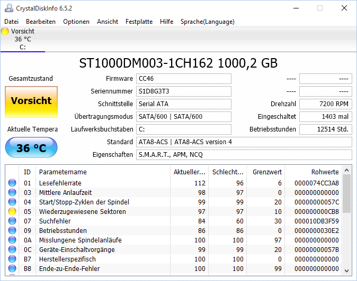Open the Bearbeiten menu
This screenshot has height=281, width=357.
tap(41, 22)
